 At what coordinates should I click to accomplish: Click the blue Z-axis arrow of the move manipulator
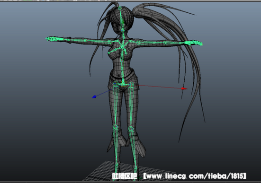(x=94, y=97)
